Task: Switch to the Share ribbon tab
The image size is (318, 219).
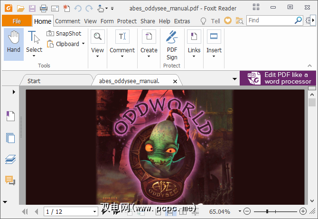Action: 148,21
